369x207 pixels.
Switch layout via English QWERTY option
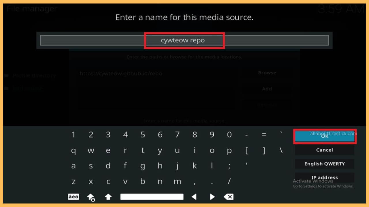[x=324, y=164]
